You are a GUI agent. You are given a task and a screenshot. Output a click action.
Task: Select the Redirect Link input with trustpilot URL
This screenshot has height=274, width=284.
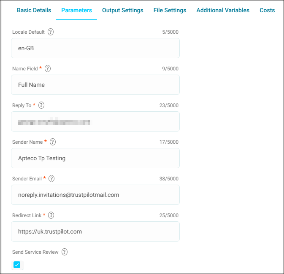click(95, 231)
